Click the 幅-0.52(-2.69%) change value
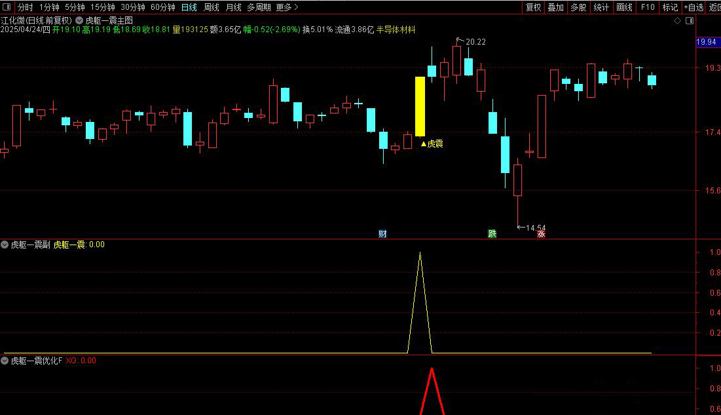Viewport: 721px width, 415px height. [272, 30]
